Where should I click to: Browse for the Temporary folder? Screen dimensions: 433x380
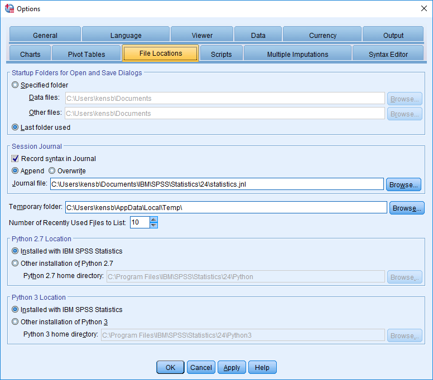(x=407, y=208)
